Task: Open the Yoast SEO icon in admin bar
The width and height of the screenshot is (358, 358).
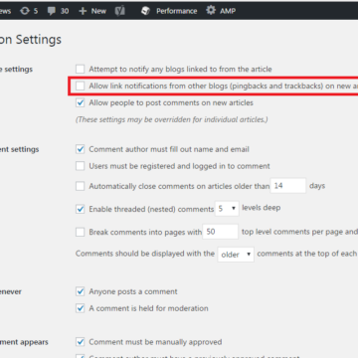Action: (120, 11)
